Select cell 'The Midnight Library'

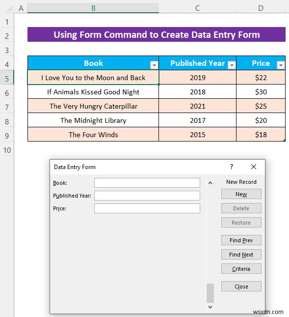[93, 120]
